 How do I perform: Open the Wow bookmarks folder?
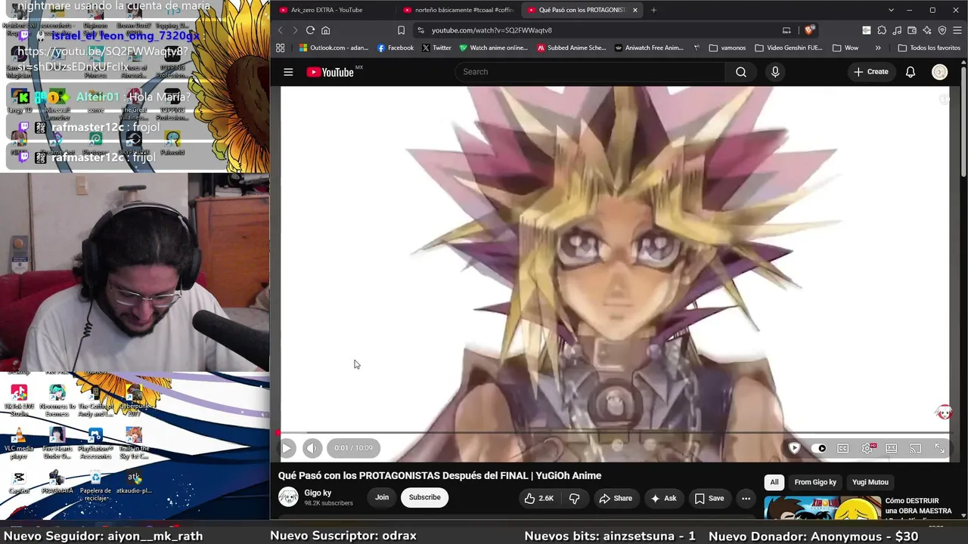(845, 48)
